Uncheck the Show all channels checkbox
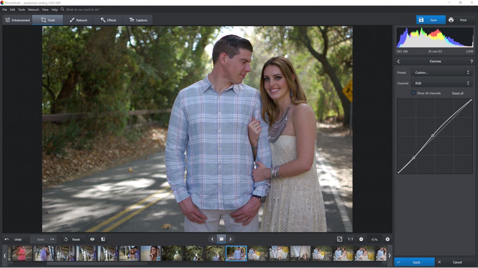 click(413, 93)
